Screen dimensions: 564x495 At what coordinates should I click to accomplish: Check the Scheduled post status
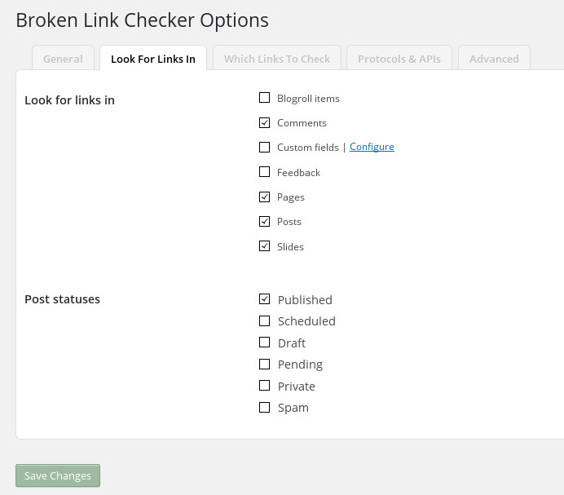coord(264,320)
